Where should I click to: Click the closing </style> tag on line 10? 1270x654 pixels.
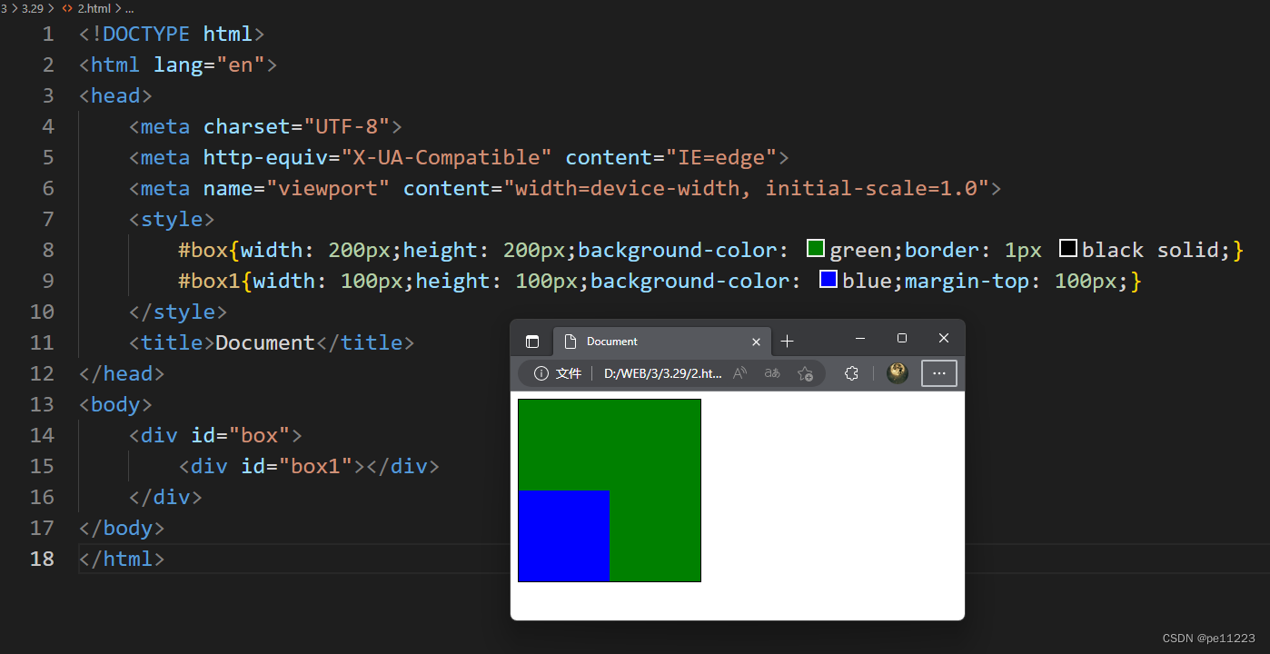coord(178,312)
